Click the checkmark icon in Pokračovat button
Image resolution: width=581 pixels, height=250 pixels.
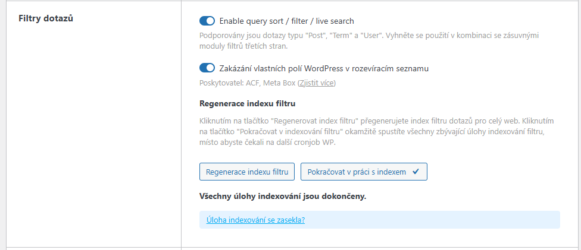point(416,172)
